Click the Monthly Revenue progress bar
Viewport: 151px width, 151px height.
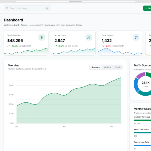[142, 120]
